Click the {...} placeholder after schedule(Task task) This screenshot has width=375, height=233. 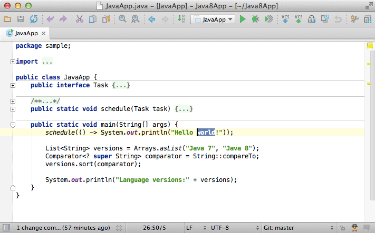coord(184,109)
